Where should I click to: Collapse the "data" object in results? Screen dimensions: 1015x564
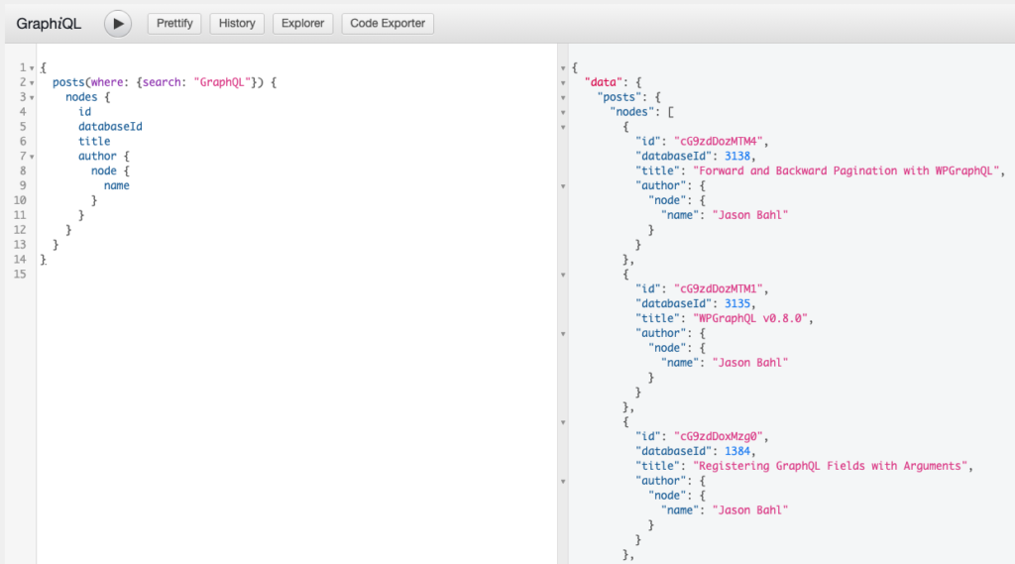point(563,82)
